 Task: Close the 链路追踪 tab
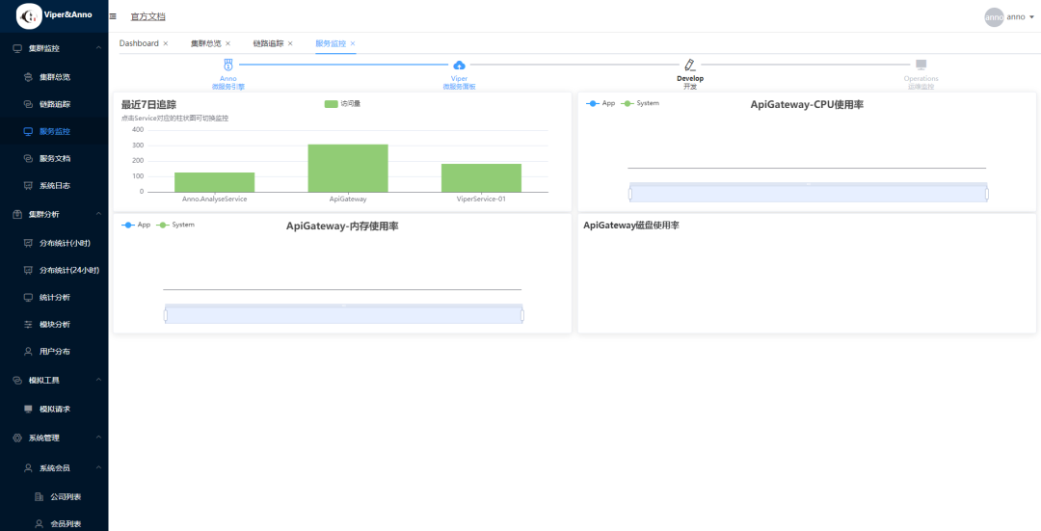(290, 43)
